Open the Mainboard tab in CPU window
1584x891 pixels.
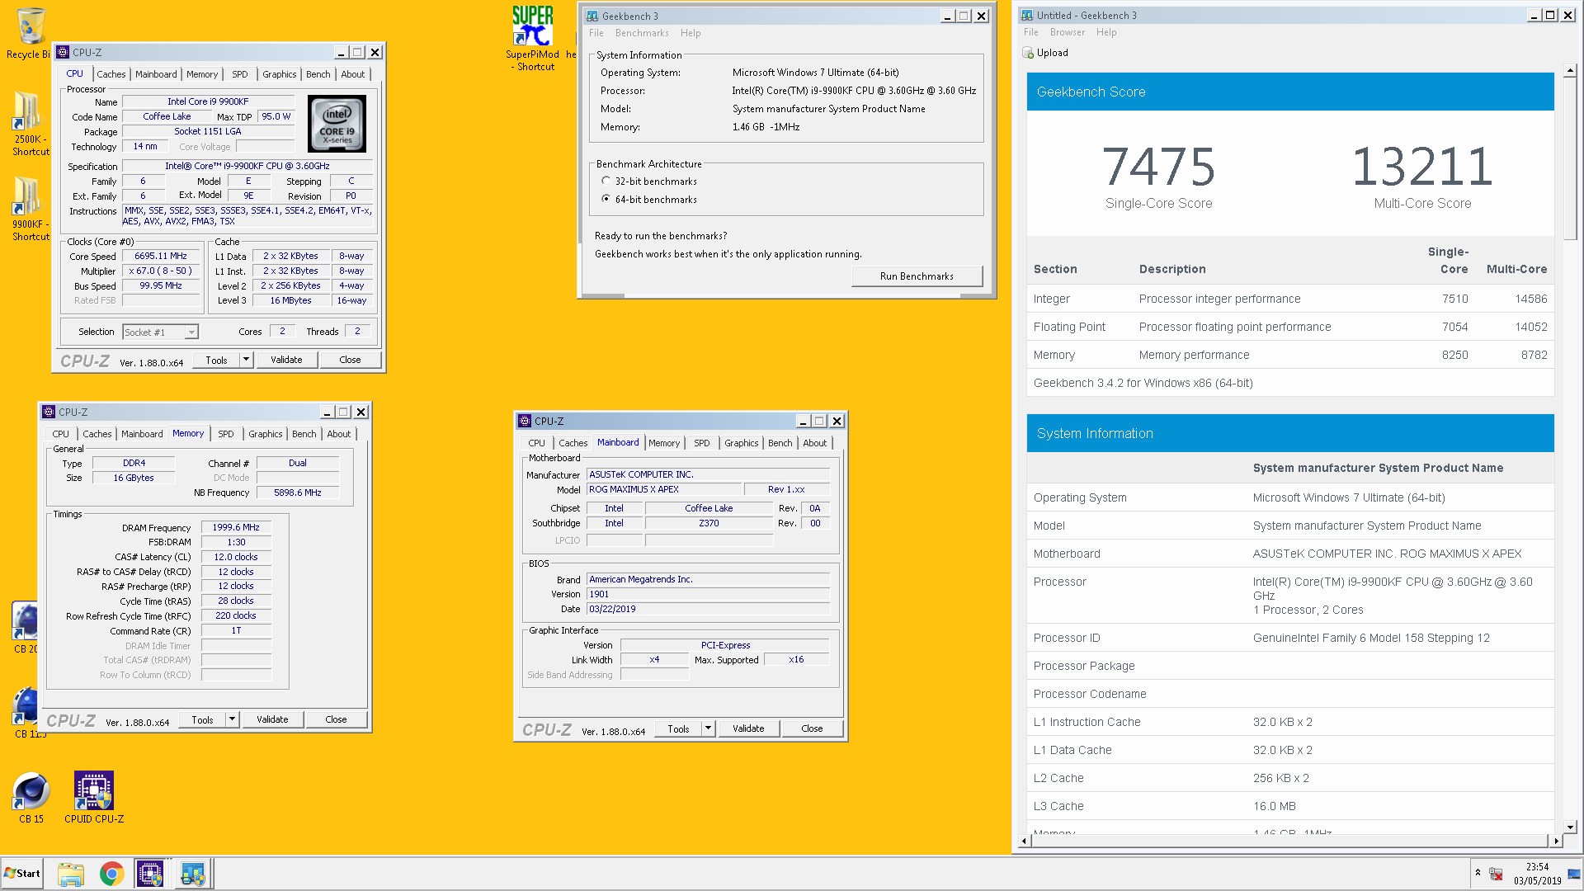pos(156,74)
